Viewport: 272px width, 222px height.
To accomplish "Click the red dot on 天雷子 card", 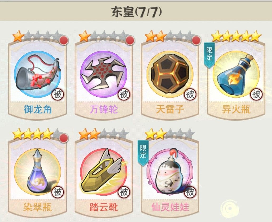I will [196, 40].
